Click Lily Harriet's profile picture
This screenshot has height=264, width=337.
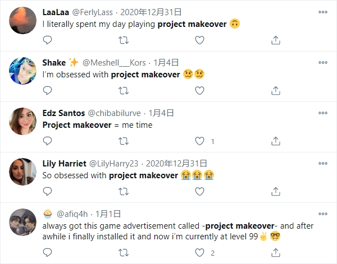pyautogui.click(x=24, y=172)
